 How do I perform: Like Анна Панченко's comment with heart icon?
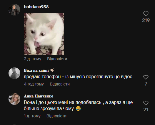pos(146,103)
